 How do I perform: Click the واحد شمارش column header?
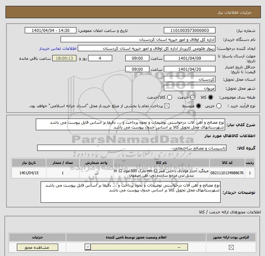(x=96, y=163)
